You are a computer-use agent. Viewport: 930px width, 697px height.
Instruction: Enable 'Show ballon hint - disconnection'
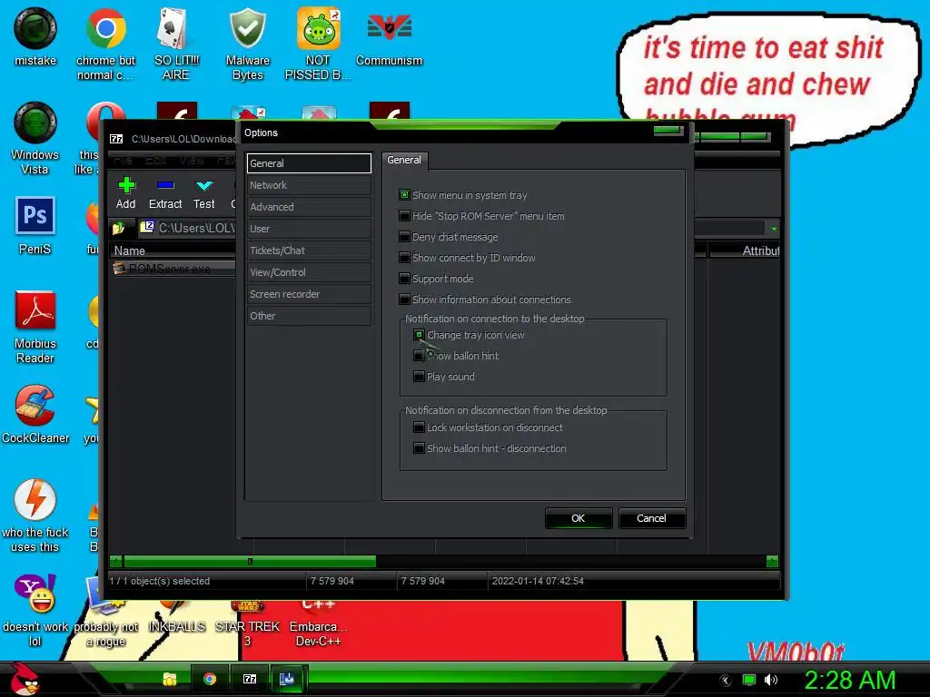[419, 448]
